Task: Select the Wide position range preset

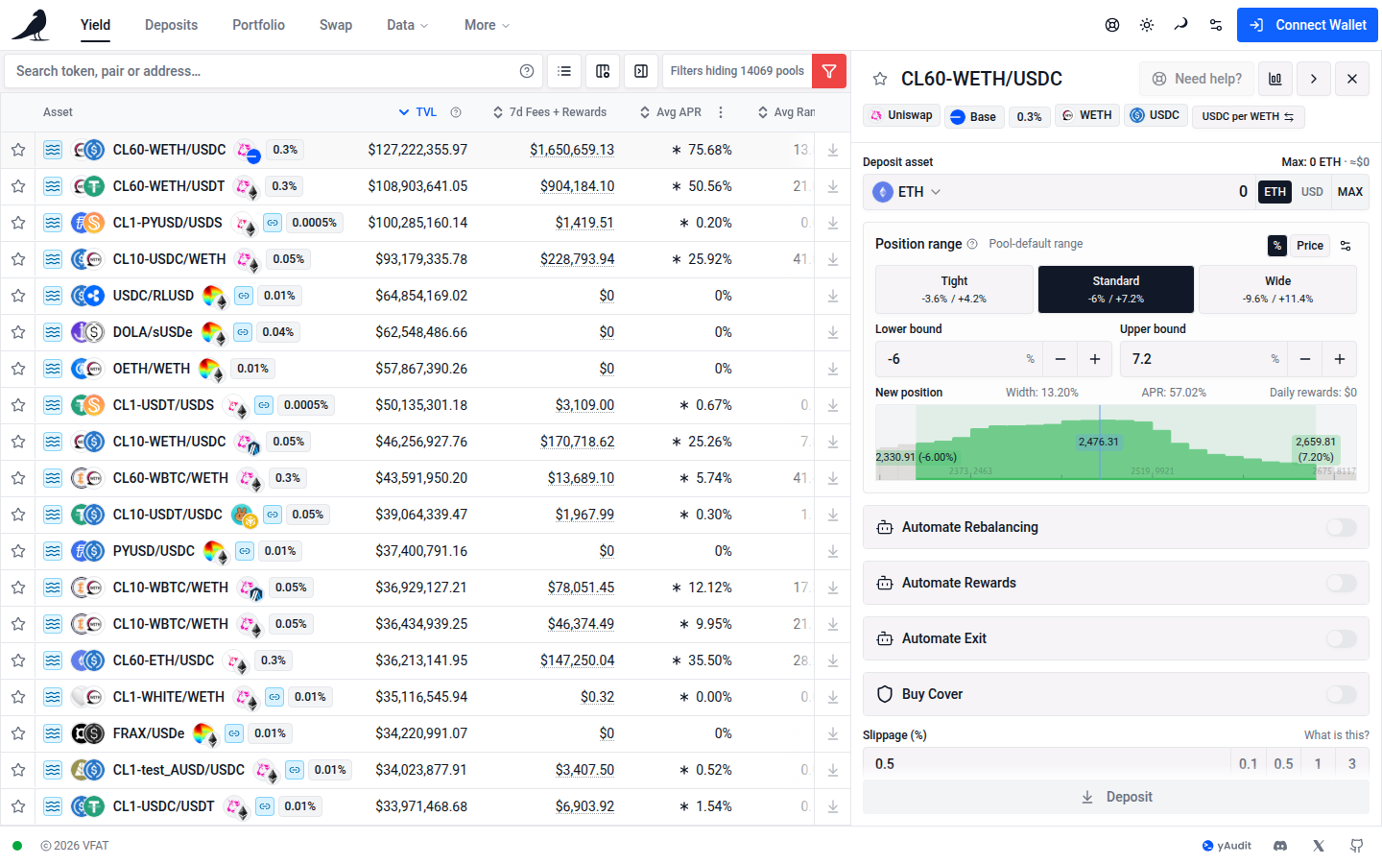Action: coord(1277,290)
